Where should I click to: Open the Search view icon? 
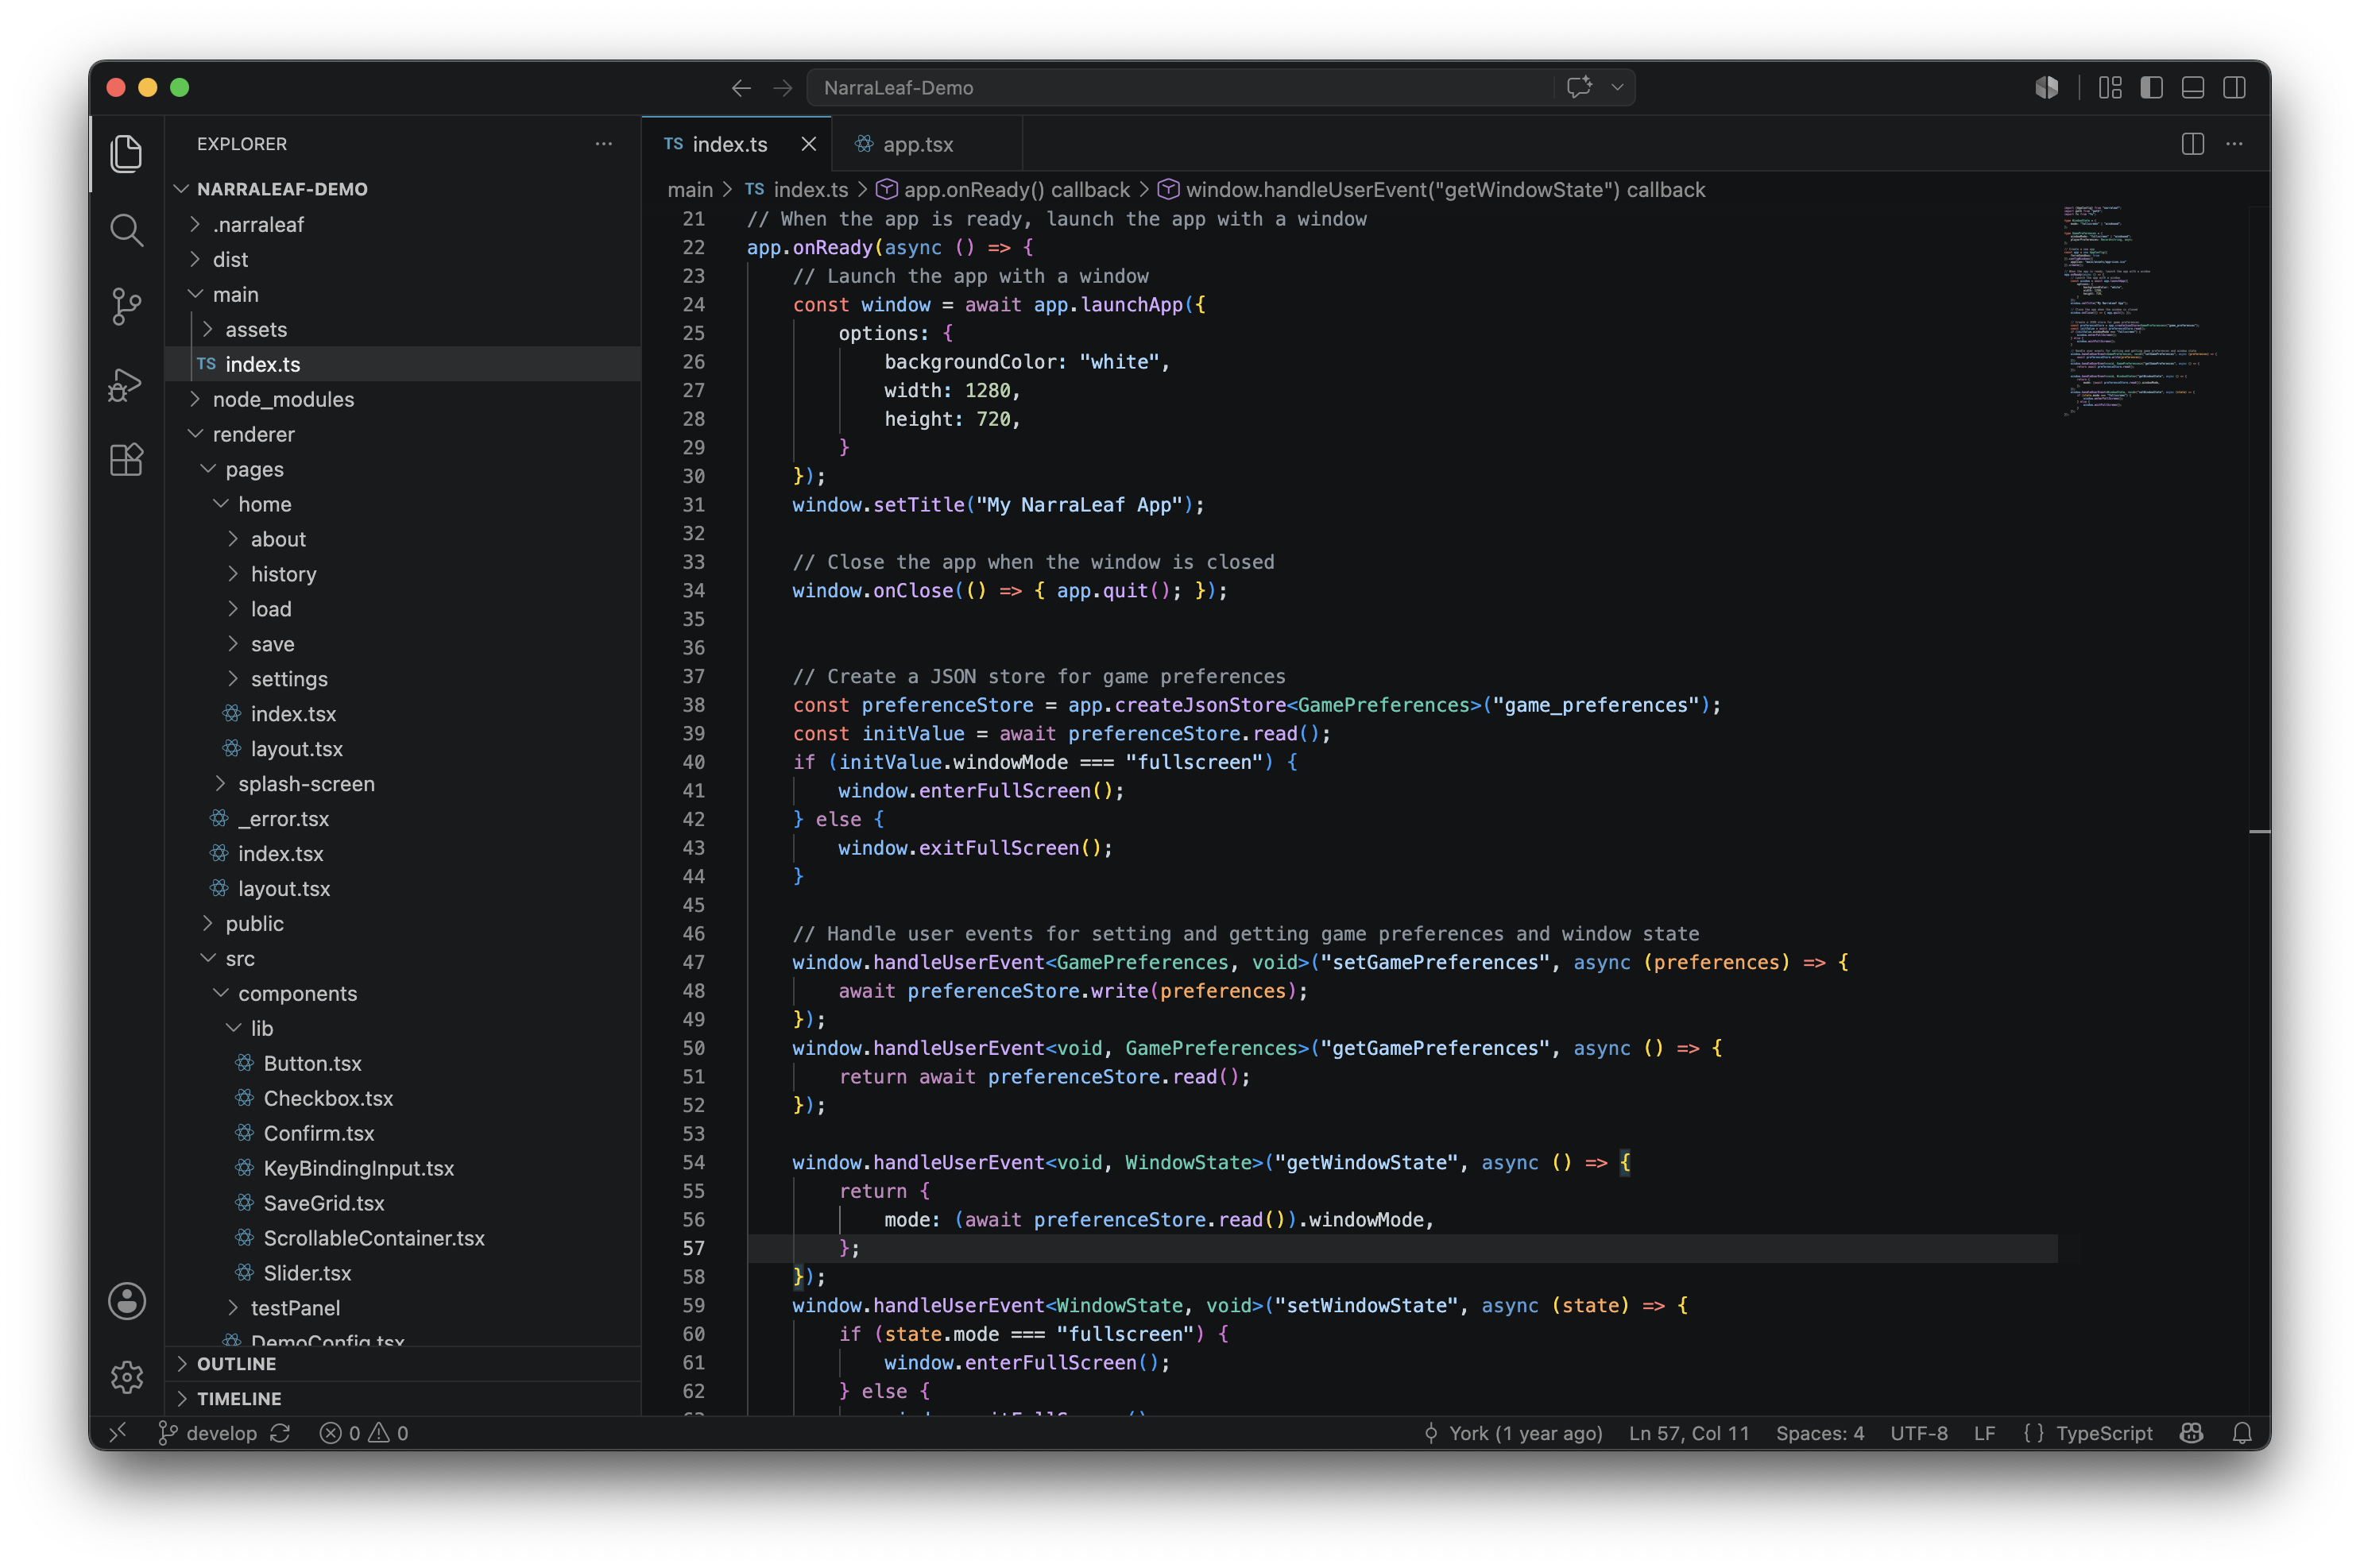point(126,231)
